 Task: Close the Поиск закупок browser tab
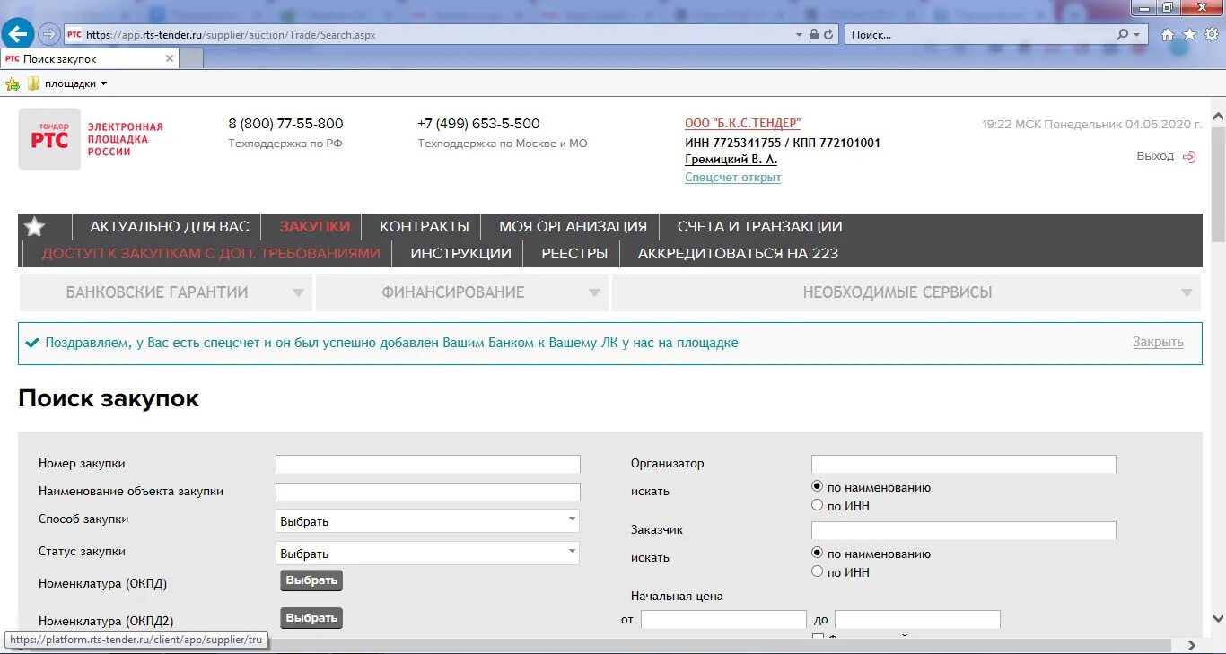coord(170,58)
